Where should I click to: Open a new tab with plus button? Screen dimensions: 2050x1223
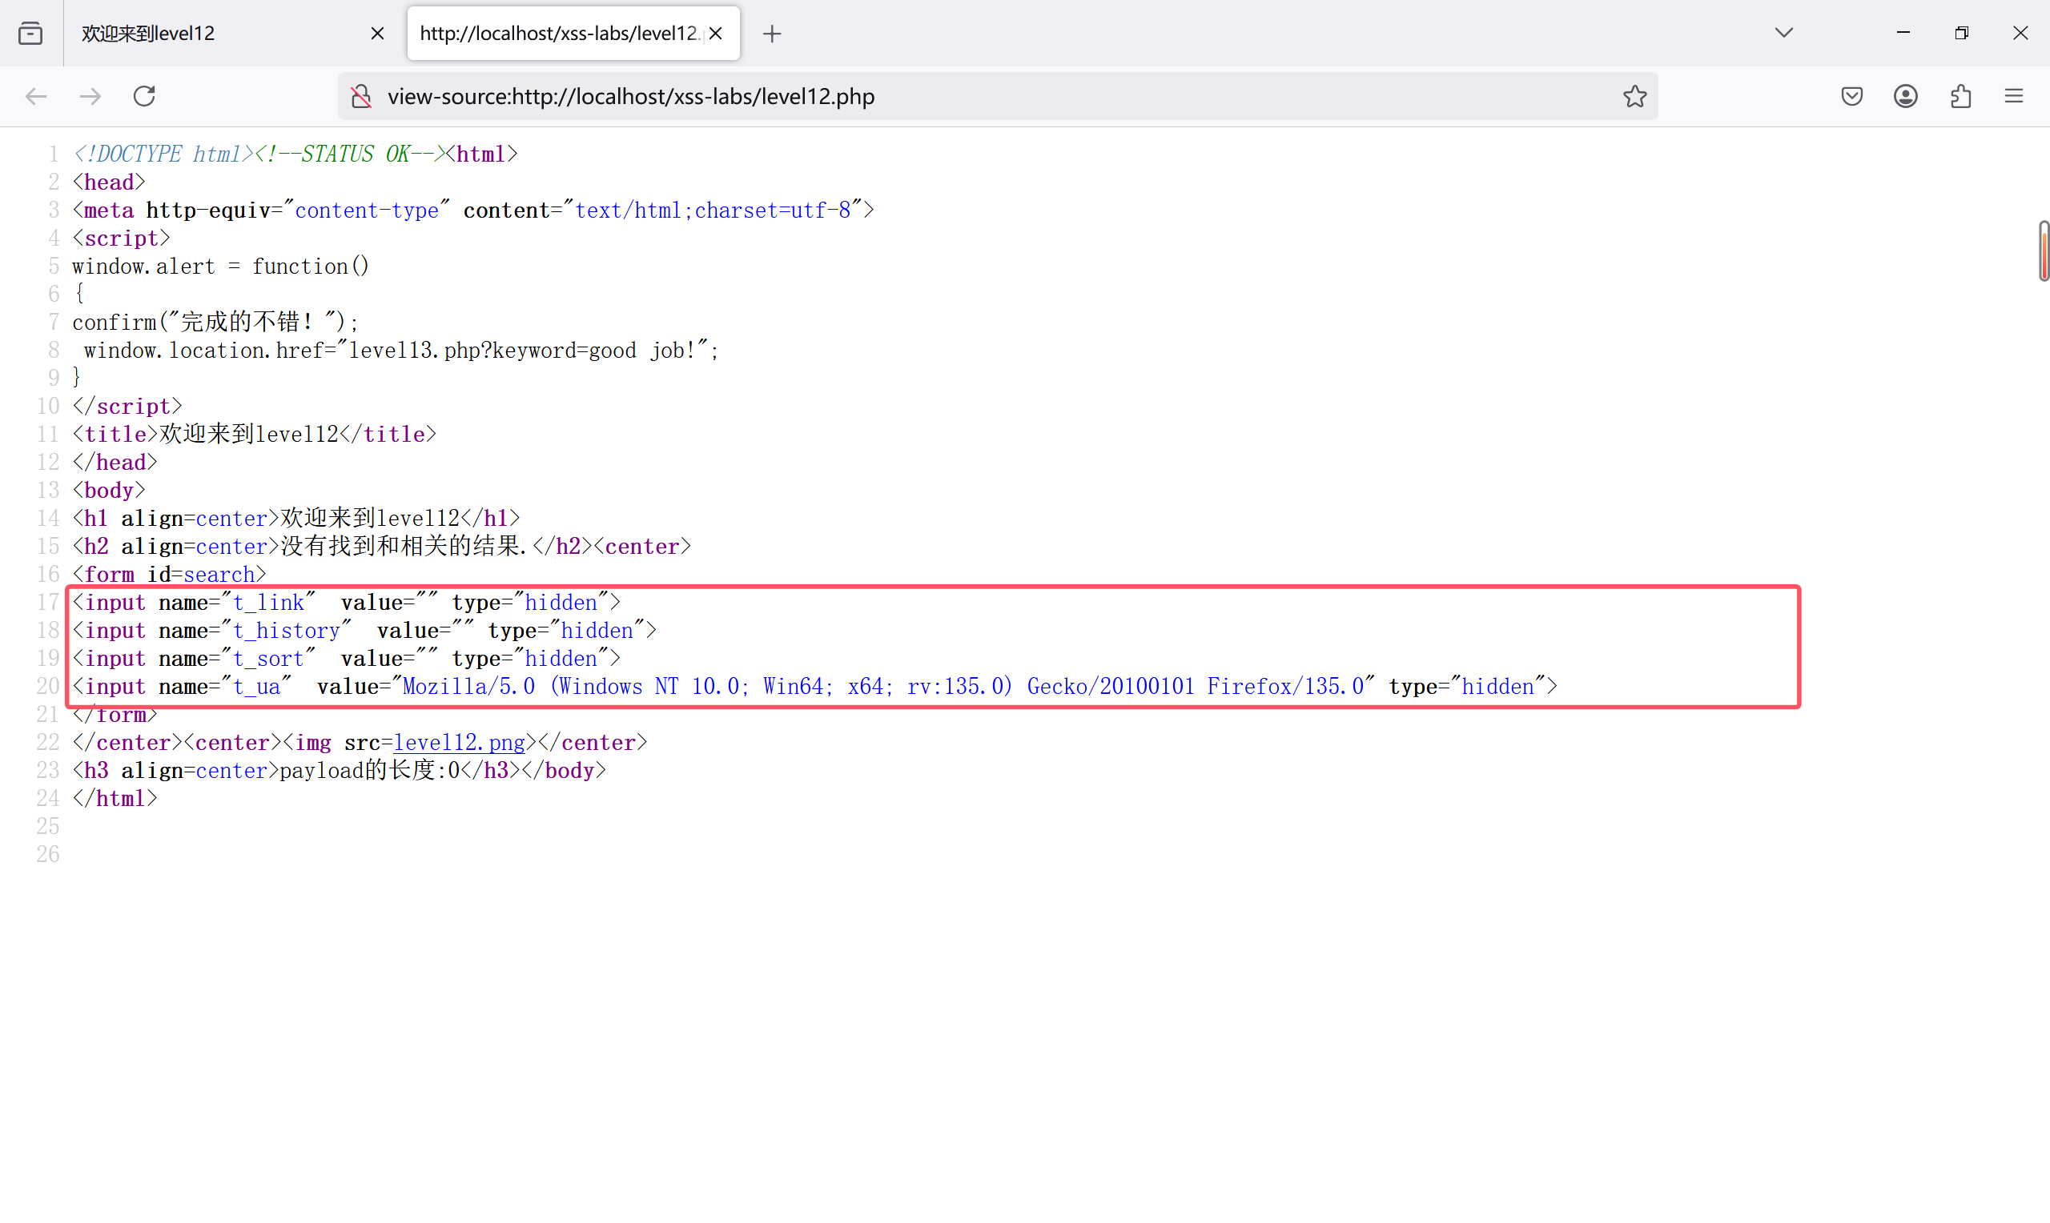click(x=771, y=34)
